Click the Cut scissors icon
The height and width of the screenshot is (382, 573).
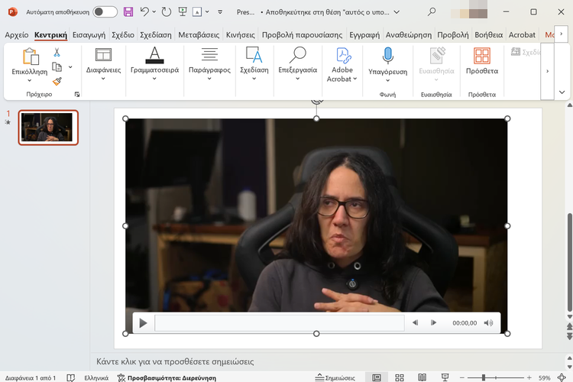pyautogui.click(x=57, y=53)
